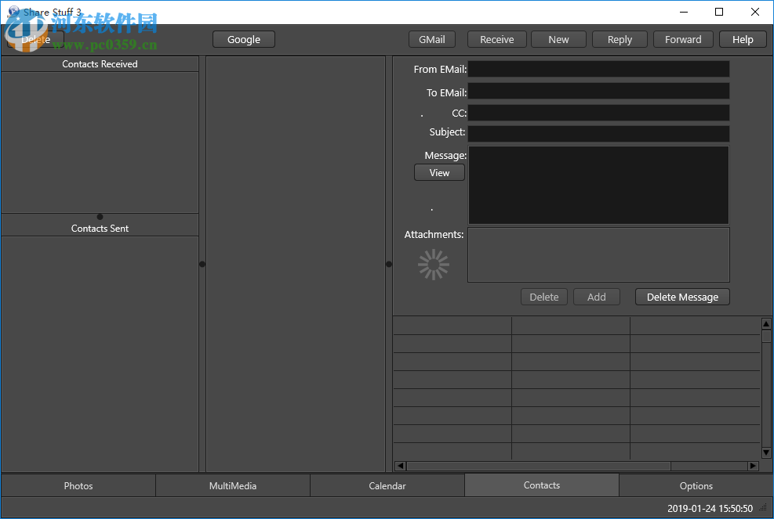
Task: Go to the Options tab
Action: coord(696,486)
